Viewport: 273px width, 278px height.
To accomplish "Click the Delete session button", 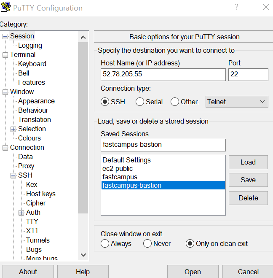I will pyautogui.click(x=248, y=198).
